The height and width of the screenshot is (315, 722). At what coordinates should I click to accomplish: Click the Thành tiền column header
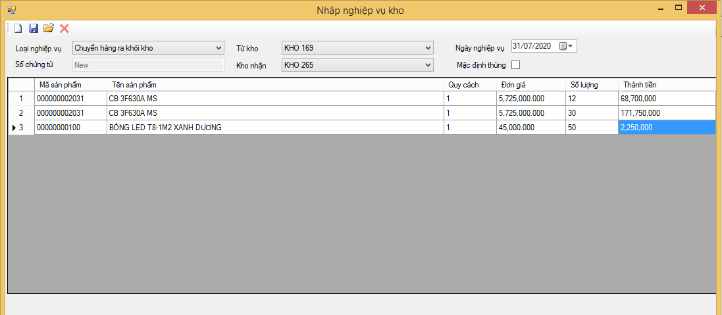coord(667,85)
